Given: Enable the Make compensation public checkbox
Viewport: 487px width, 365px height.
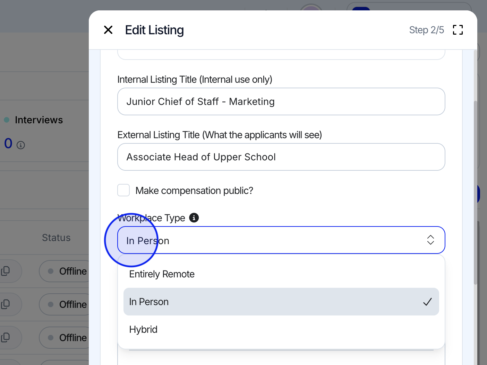Looking at the screenshot, I should 123,190.
